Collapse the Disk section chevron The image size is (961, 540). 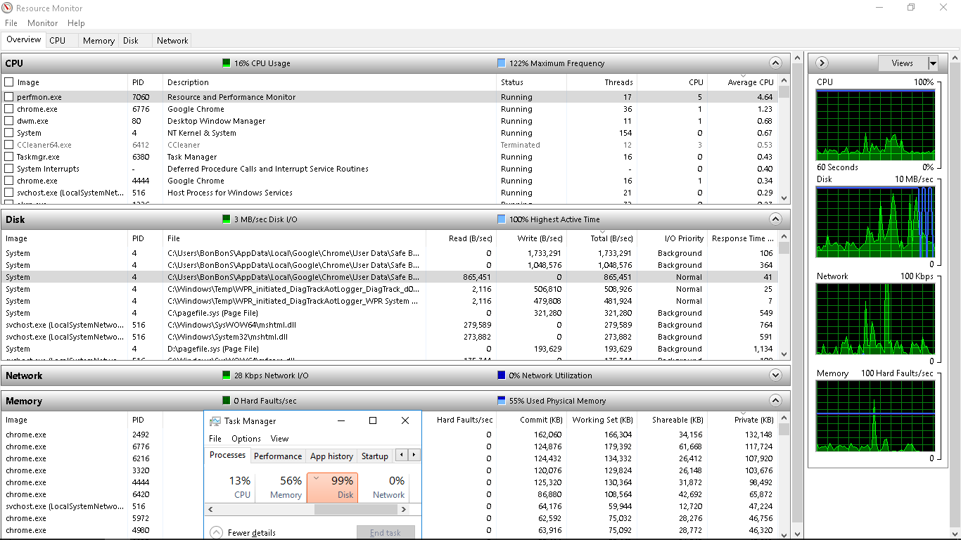775,219
